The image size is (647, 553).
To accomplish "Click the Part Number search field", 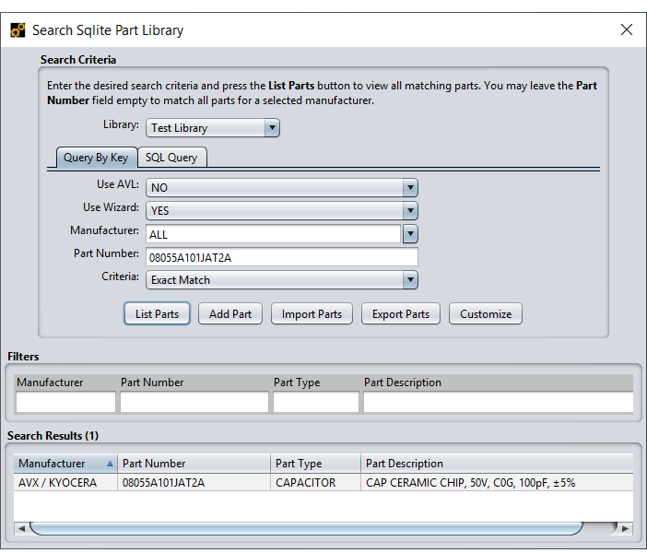I will pos(282,257).
